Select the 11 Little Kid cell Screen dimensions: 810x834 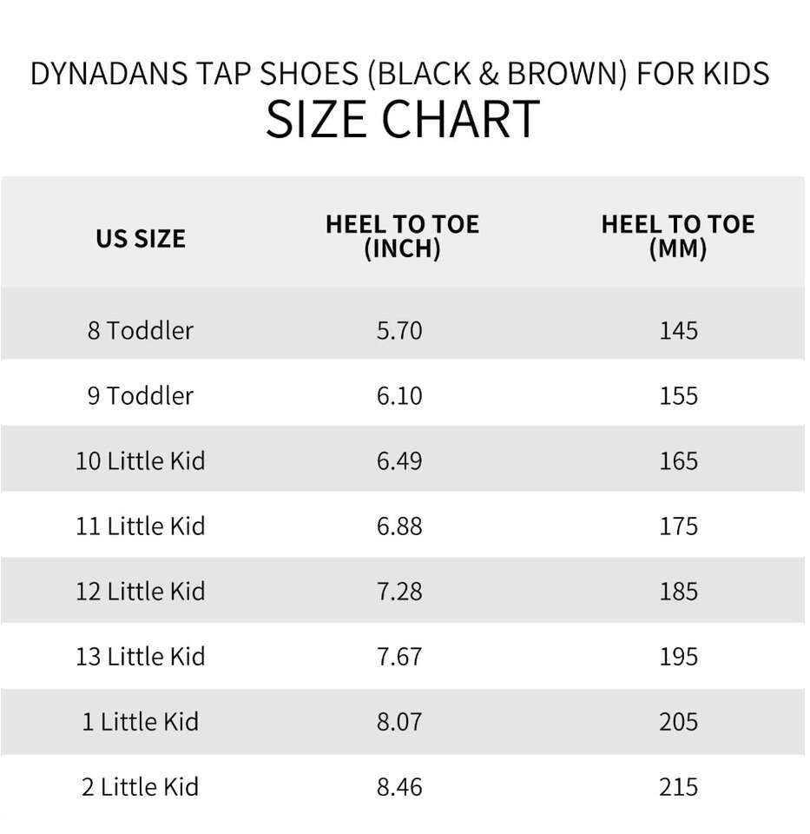141,526
